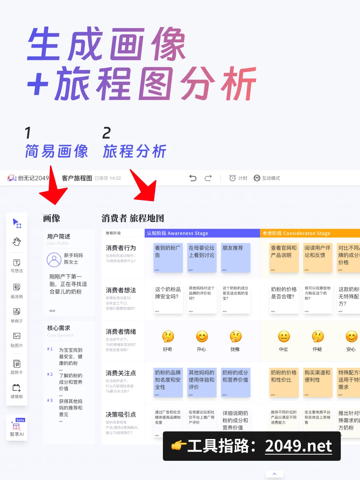Click the 这个奶粉品牌安全吗 note
This screenshot has width=360, height=480.
point(168,299)
